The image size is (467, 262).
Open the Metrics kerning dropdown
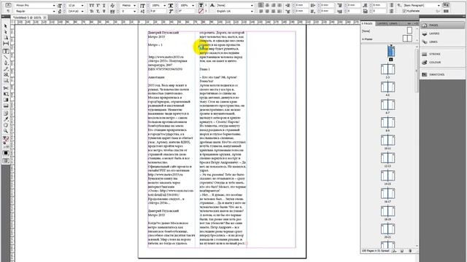click(134, 5)
